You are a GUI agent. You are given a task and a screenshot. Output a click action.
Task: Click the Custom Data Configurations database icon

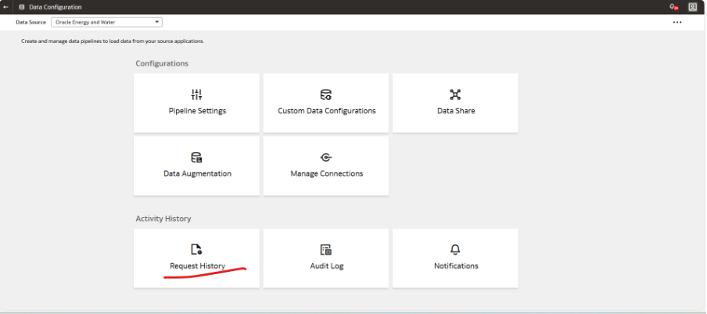click(x=326, y=95)
